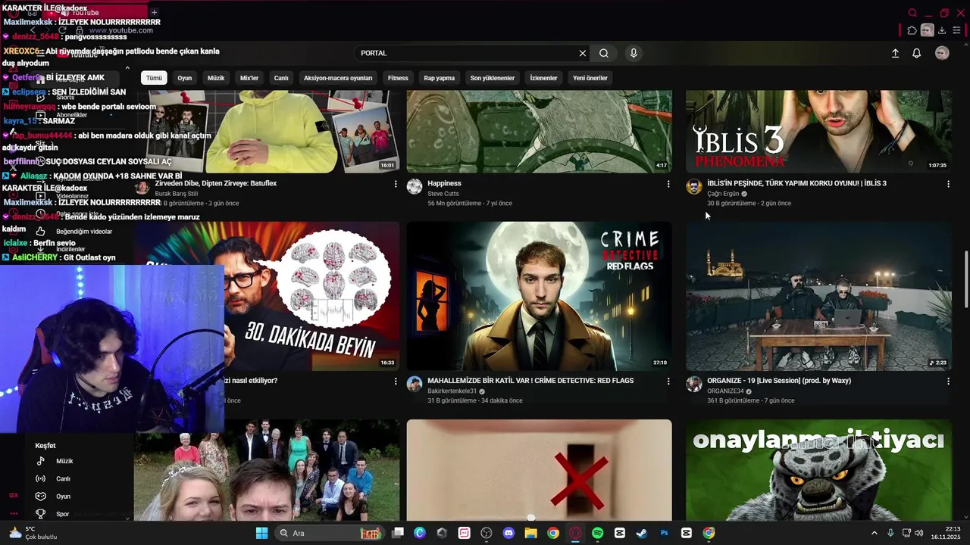The image size is (970, 545).
Task: Open browser downloads icon
Action: coord(942,30)
